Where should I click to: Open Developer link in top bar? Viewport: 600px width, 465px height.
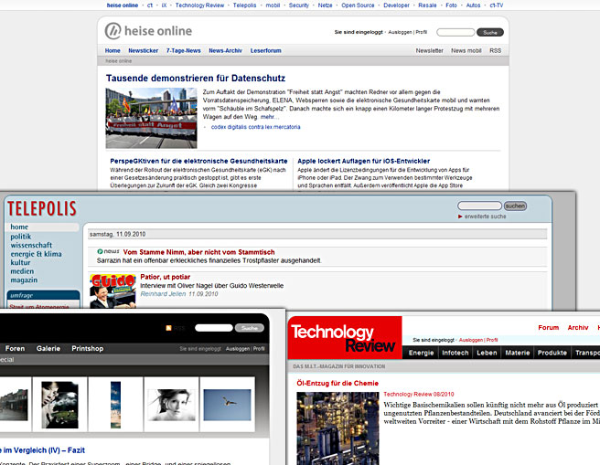[x=396, y=5]
